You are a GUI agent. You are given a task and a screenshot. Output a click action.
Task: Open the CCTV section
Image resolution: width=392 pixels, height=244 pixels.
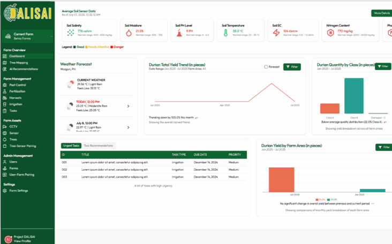(13, 126)
